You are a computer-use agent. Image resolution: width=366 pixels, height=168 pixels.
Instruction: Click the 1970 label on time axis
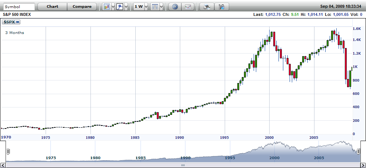click(x=6, y=137)
